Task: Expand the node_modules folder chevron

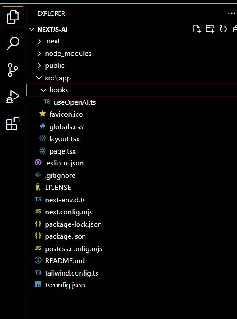Action: tap(39, 54)
